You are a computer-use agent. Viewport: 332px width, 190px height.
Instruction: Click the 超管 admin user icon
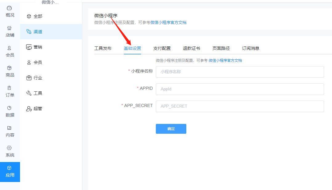point(29,109)
